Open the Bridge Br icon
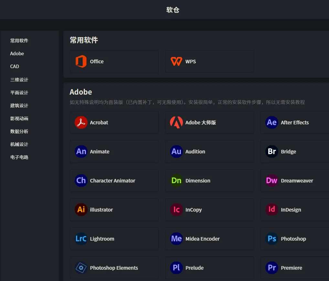329x281 pixels. 272,151
